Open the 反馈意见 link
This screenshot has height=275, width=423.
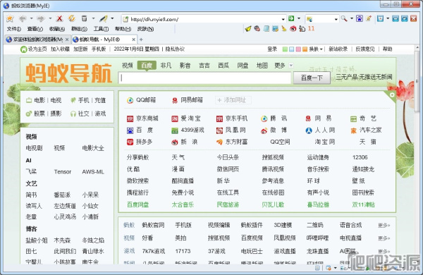pos(365,49)
